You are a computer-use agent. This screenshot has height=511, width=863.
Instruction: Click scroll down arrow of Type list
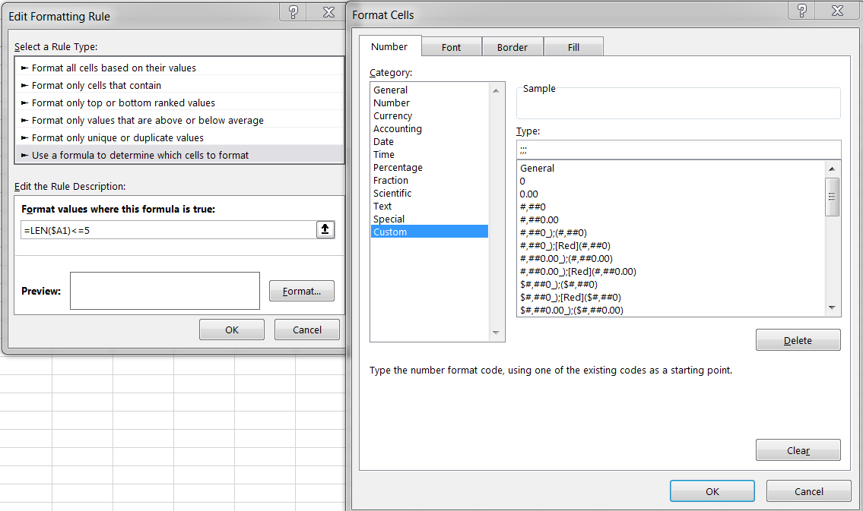[832, 308]
